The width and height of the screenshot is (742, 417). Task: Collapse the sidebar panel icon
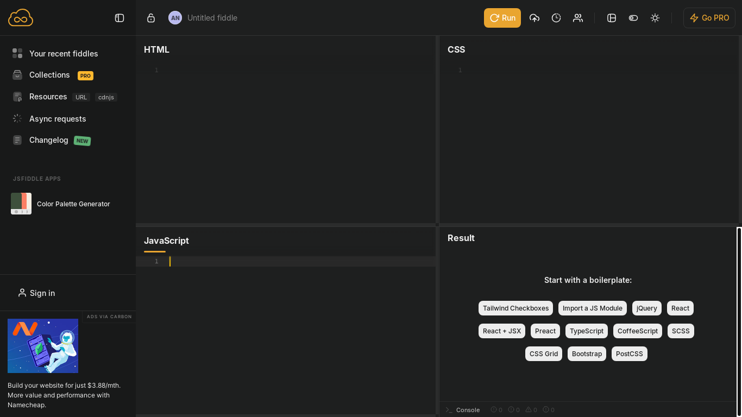click(120, 18)
